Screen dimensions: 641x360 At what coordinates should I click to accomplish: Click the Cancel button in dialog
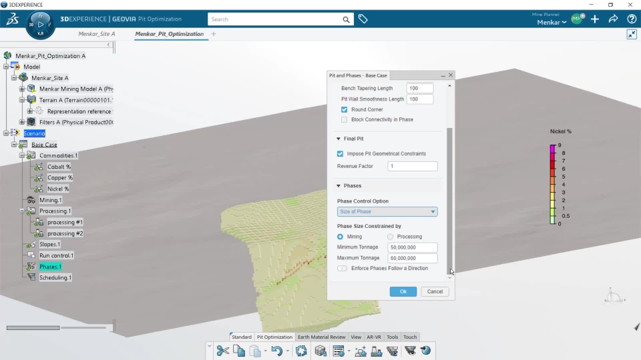pos(435,291)
